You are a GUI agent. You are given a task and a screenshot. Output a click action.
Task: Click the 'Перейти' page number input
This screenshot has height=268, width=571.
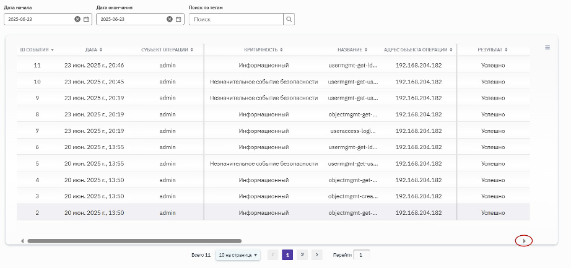click(x=362, y=254)
